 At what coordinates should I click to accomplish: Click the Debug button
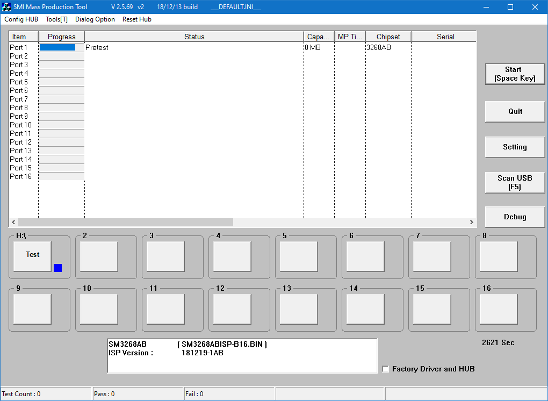tap(515, 217)
